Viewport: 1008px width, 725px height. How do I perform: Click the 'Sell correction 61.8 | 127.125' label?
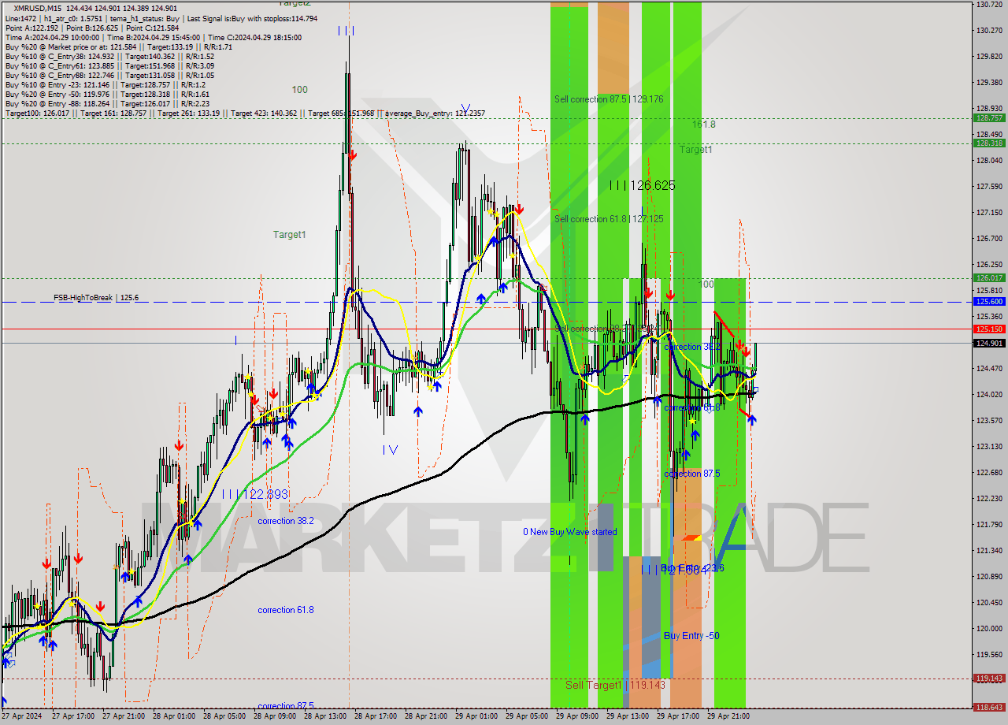[x=609, y=219]
